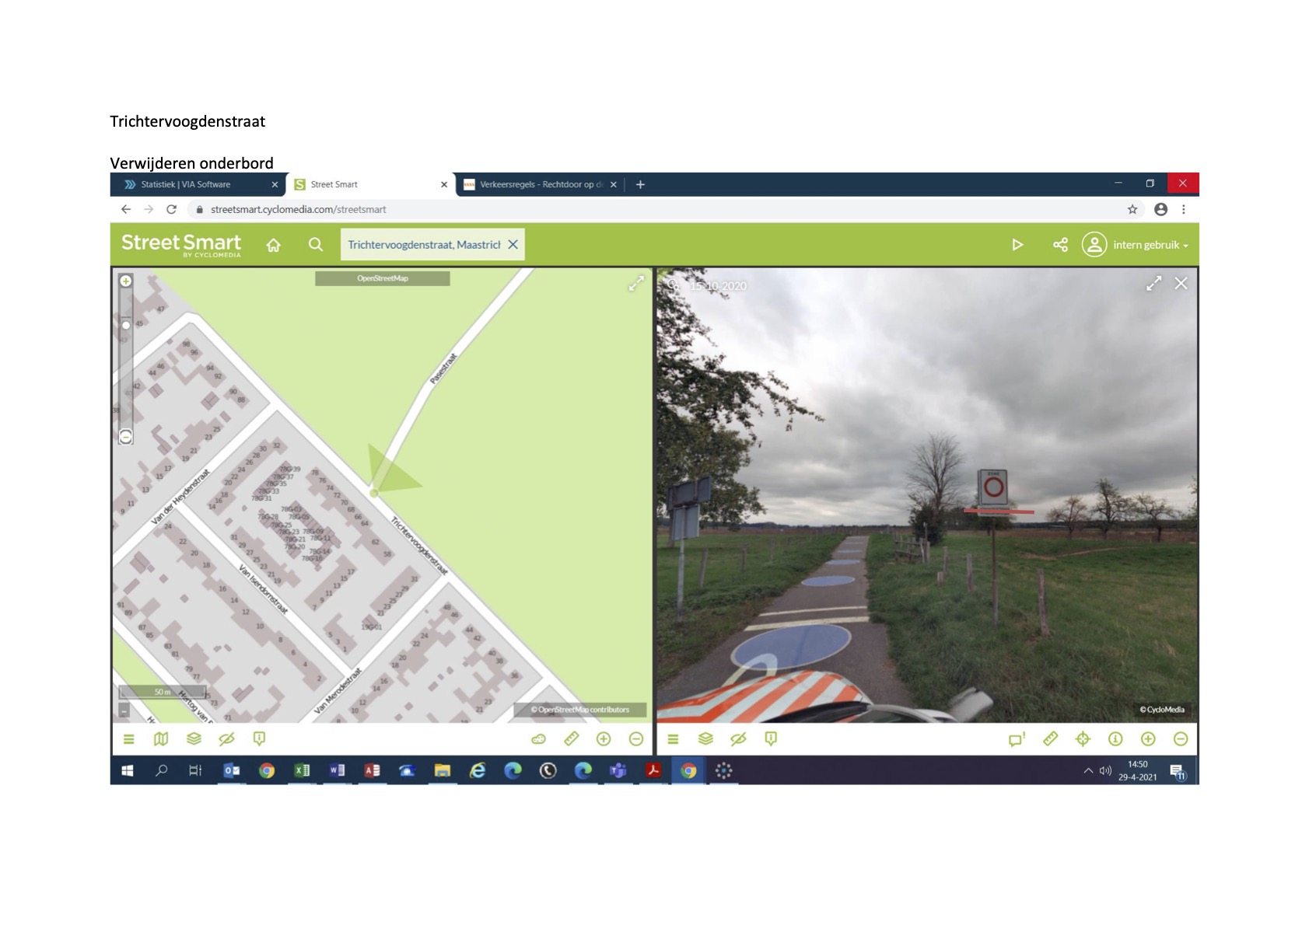Toggle visibility eye icon in map toolbar
Screen dimensions: 1309x925
point(226,739)
